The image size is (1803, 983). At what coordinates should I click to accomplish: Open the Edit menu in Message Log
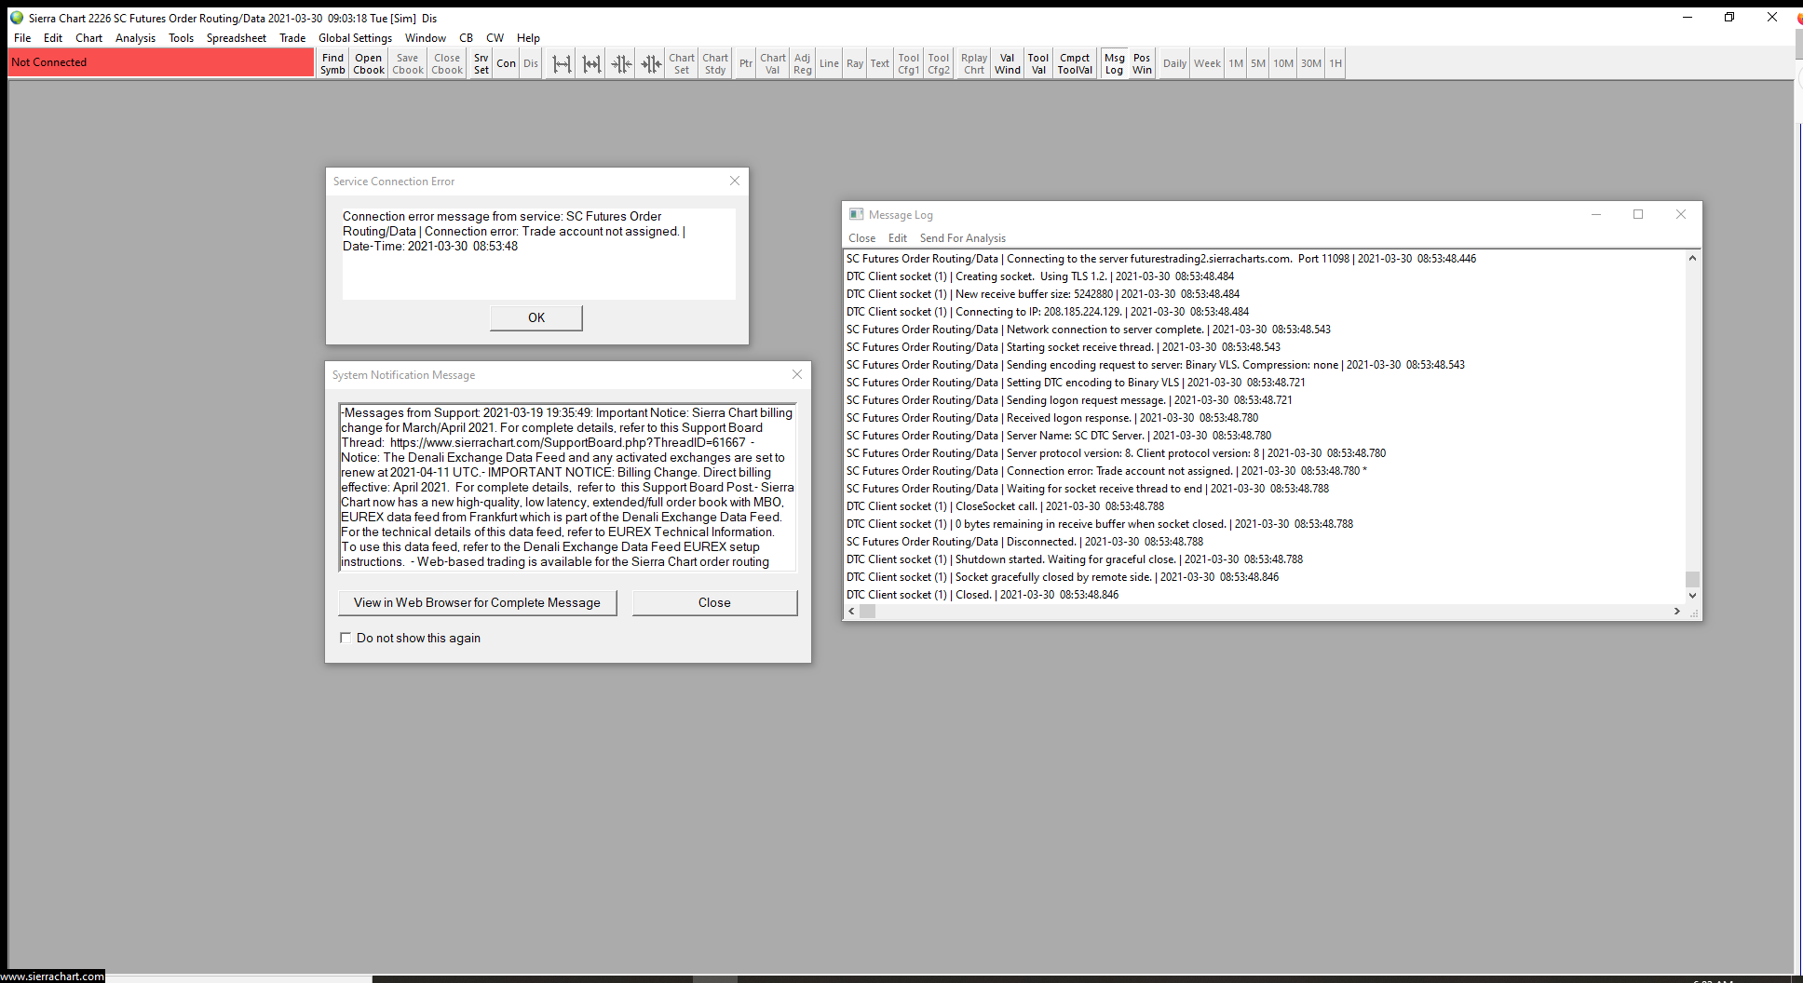coord(898,238)
